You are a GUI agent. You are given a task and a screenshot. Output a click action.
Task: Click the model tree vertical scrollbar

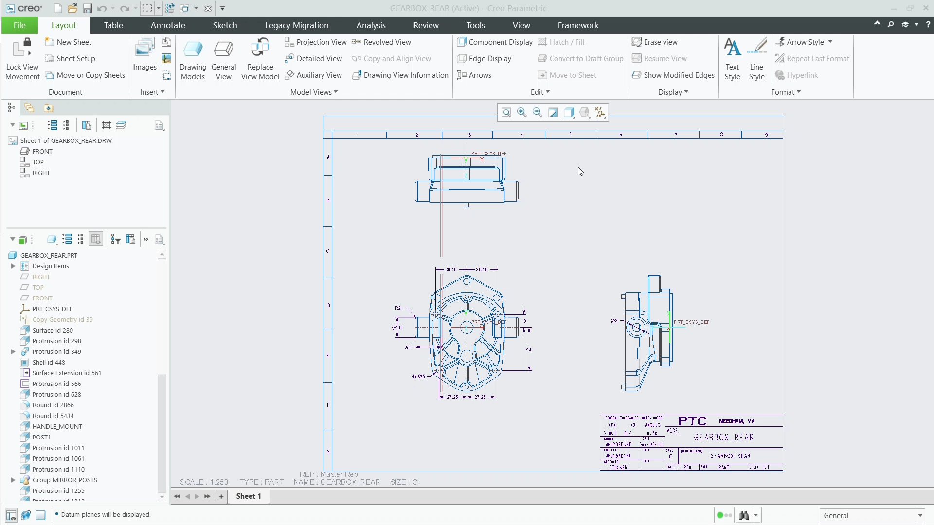[162, 316]
